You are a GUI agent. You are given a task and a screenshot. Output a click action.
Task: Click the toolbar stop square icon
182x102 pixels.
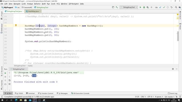[x=152, y=7]
